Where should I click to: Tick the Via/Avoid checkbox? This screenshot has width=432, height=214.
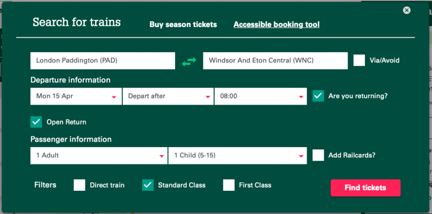pos(359,60)
